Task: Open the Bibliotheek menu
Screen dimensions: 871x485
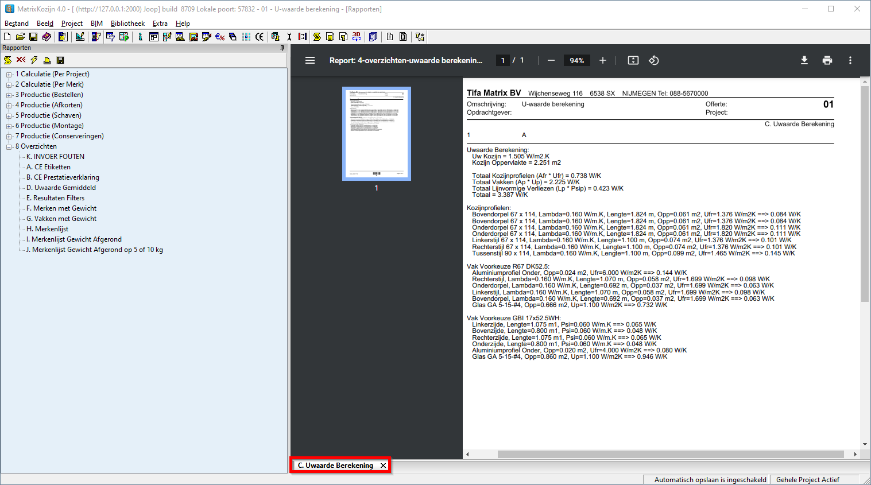Action: point(127,24)
